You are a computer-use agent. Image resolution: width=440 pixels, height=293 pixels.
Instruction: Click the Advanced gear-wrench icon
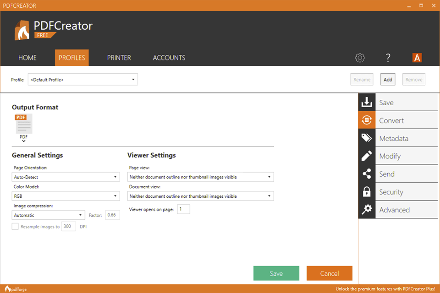pos(367,209)
